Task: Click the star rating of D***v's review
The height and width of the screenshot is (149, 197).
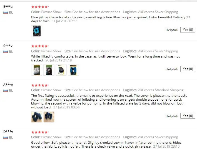Action: pos(40,132)
